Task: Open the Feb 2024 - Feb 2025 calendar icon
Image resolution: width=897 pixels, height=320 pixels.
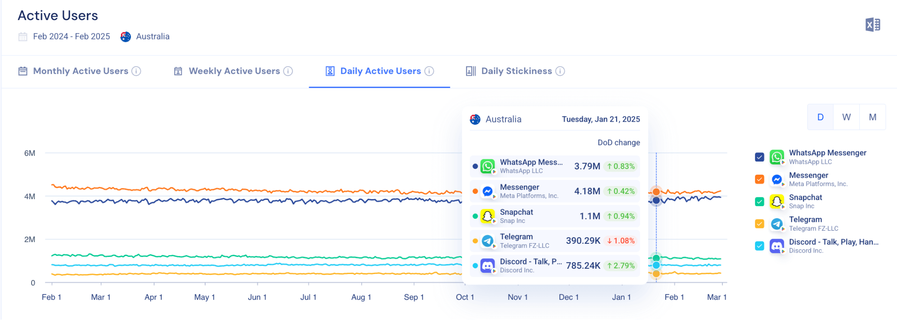Action: point(23,37)
